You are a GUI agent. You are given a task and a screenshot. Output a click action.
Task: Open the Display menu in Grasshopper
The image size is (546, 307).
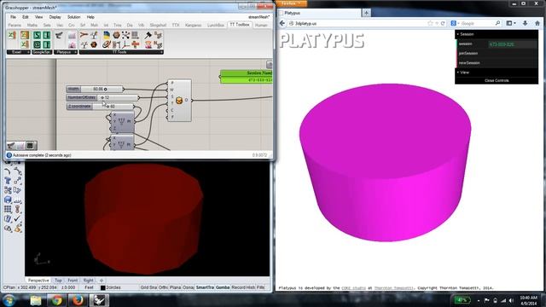(55, 17)
